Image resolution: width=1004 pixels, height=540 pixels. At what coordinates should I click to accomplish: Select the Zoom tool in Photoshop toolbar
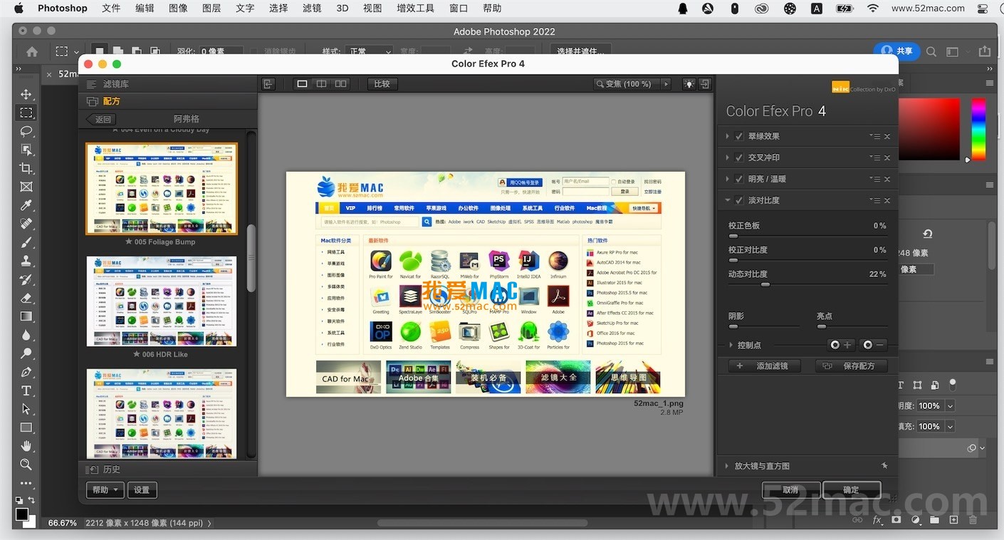coord(26,464)
